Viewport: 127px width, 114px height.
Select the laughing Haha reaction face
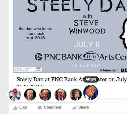[x=45, y=95]
